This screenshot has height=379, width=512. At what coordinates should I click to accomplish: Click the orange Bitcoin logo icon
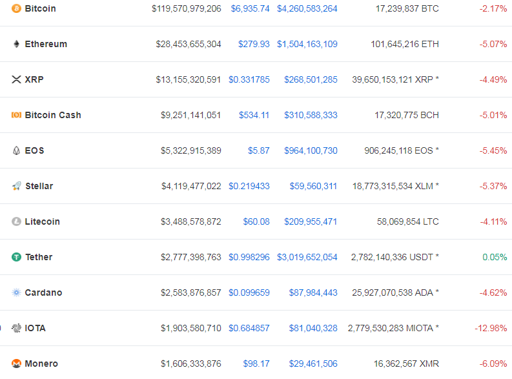pyautogui.click(x=16, y=8)
